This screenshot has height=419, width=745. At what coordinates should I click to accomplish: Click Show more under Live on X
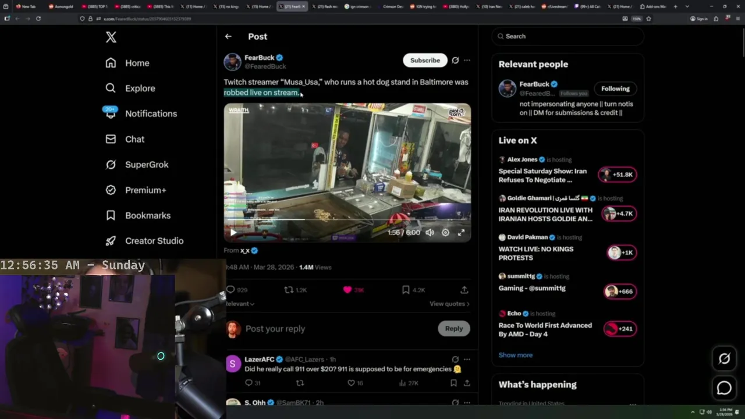(515, 355)
